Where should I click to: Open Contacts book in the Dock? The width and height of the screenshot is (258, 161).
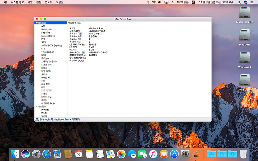tap(68, 154)
